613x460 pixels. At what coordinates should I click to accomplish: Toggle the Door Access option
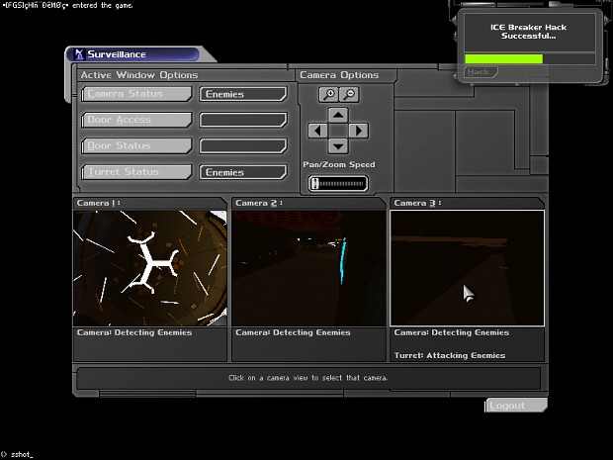pos(136,120)
